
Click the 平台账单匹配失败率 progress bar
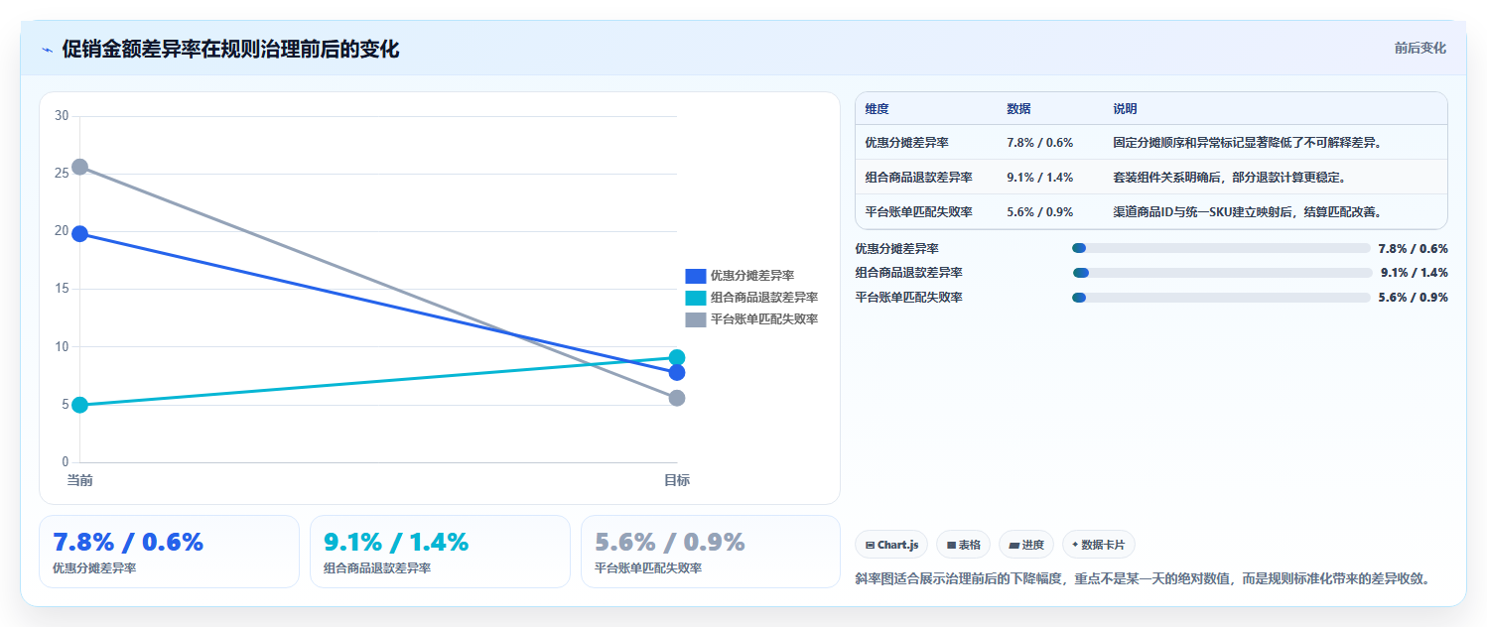(x=1221, y=298)
